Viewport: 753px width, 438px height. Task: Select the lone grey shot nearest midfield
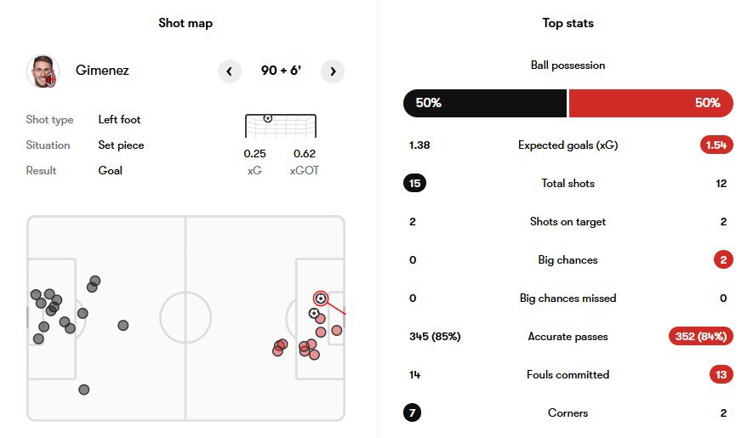(123, 325)
